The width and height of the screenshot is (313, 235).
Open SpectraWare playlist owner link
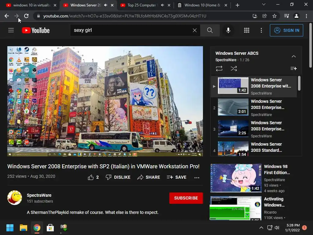click(226, 60)
